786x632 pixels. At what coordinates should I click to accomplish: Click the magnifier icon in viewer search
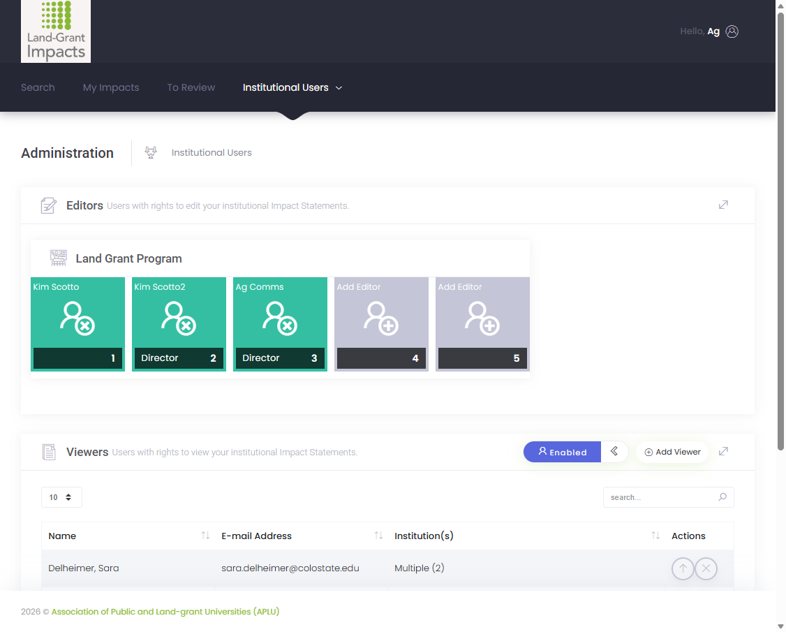722,497
